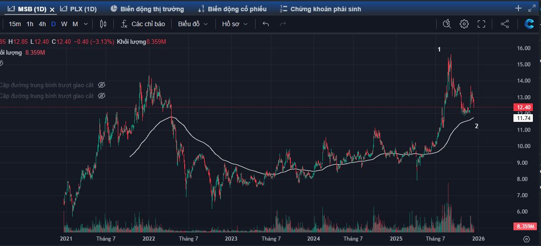Add a new tab with plus icon
This screenshot has height=246, width=541.
tap(518, 8)
